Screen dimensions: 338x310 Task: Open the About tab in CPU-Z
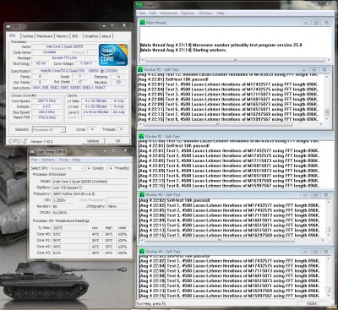pyautogui.click(x=106, y=36)
